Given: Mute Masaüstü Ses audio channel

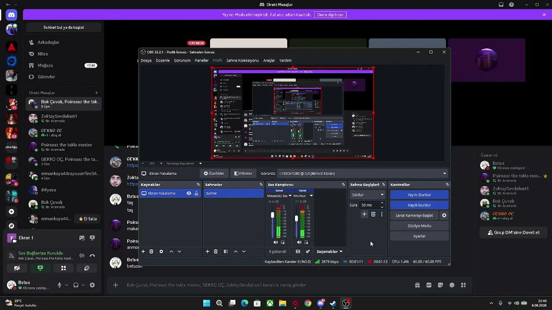Looking at the screenshot, I should point(276,242).
